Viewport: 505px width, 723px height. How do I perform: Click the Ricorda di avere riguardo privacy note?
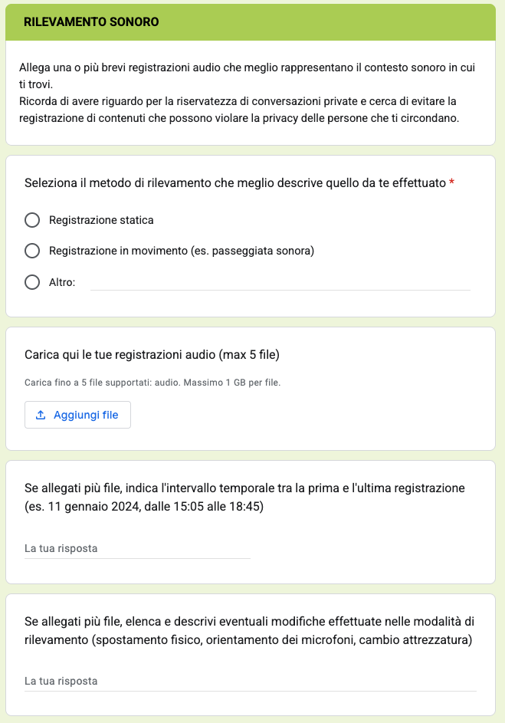pos(239,110)
